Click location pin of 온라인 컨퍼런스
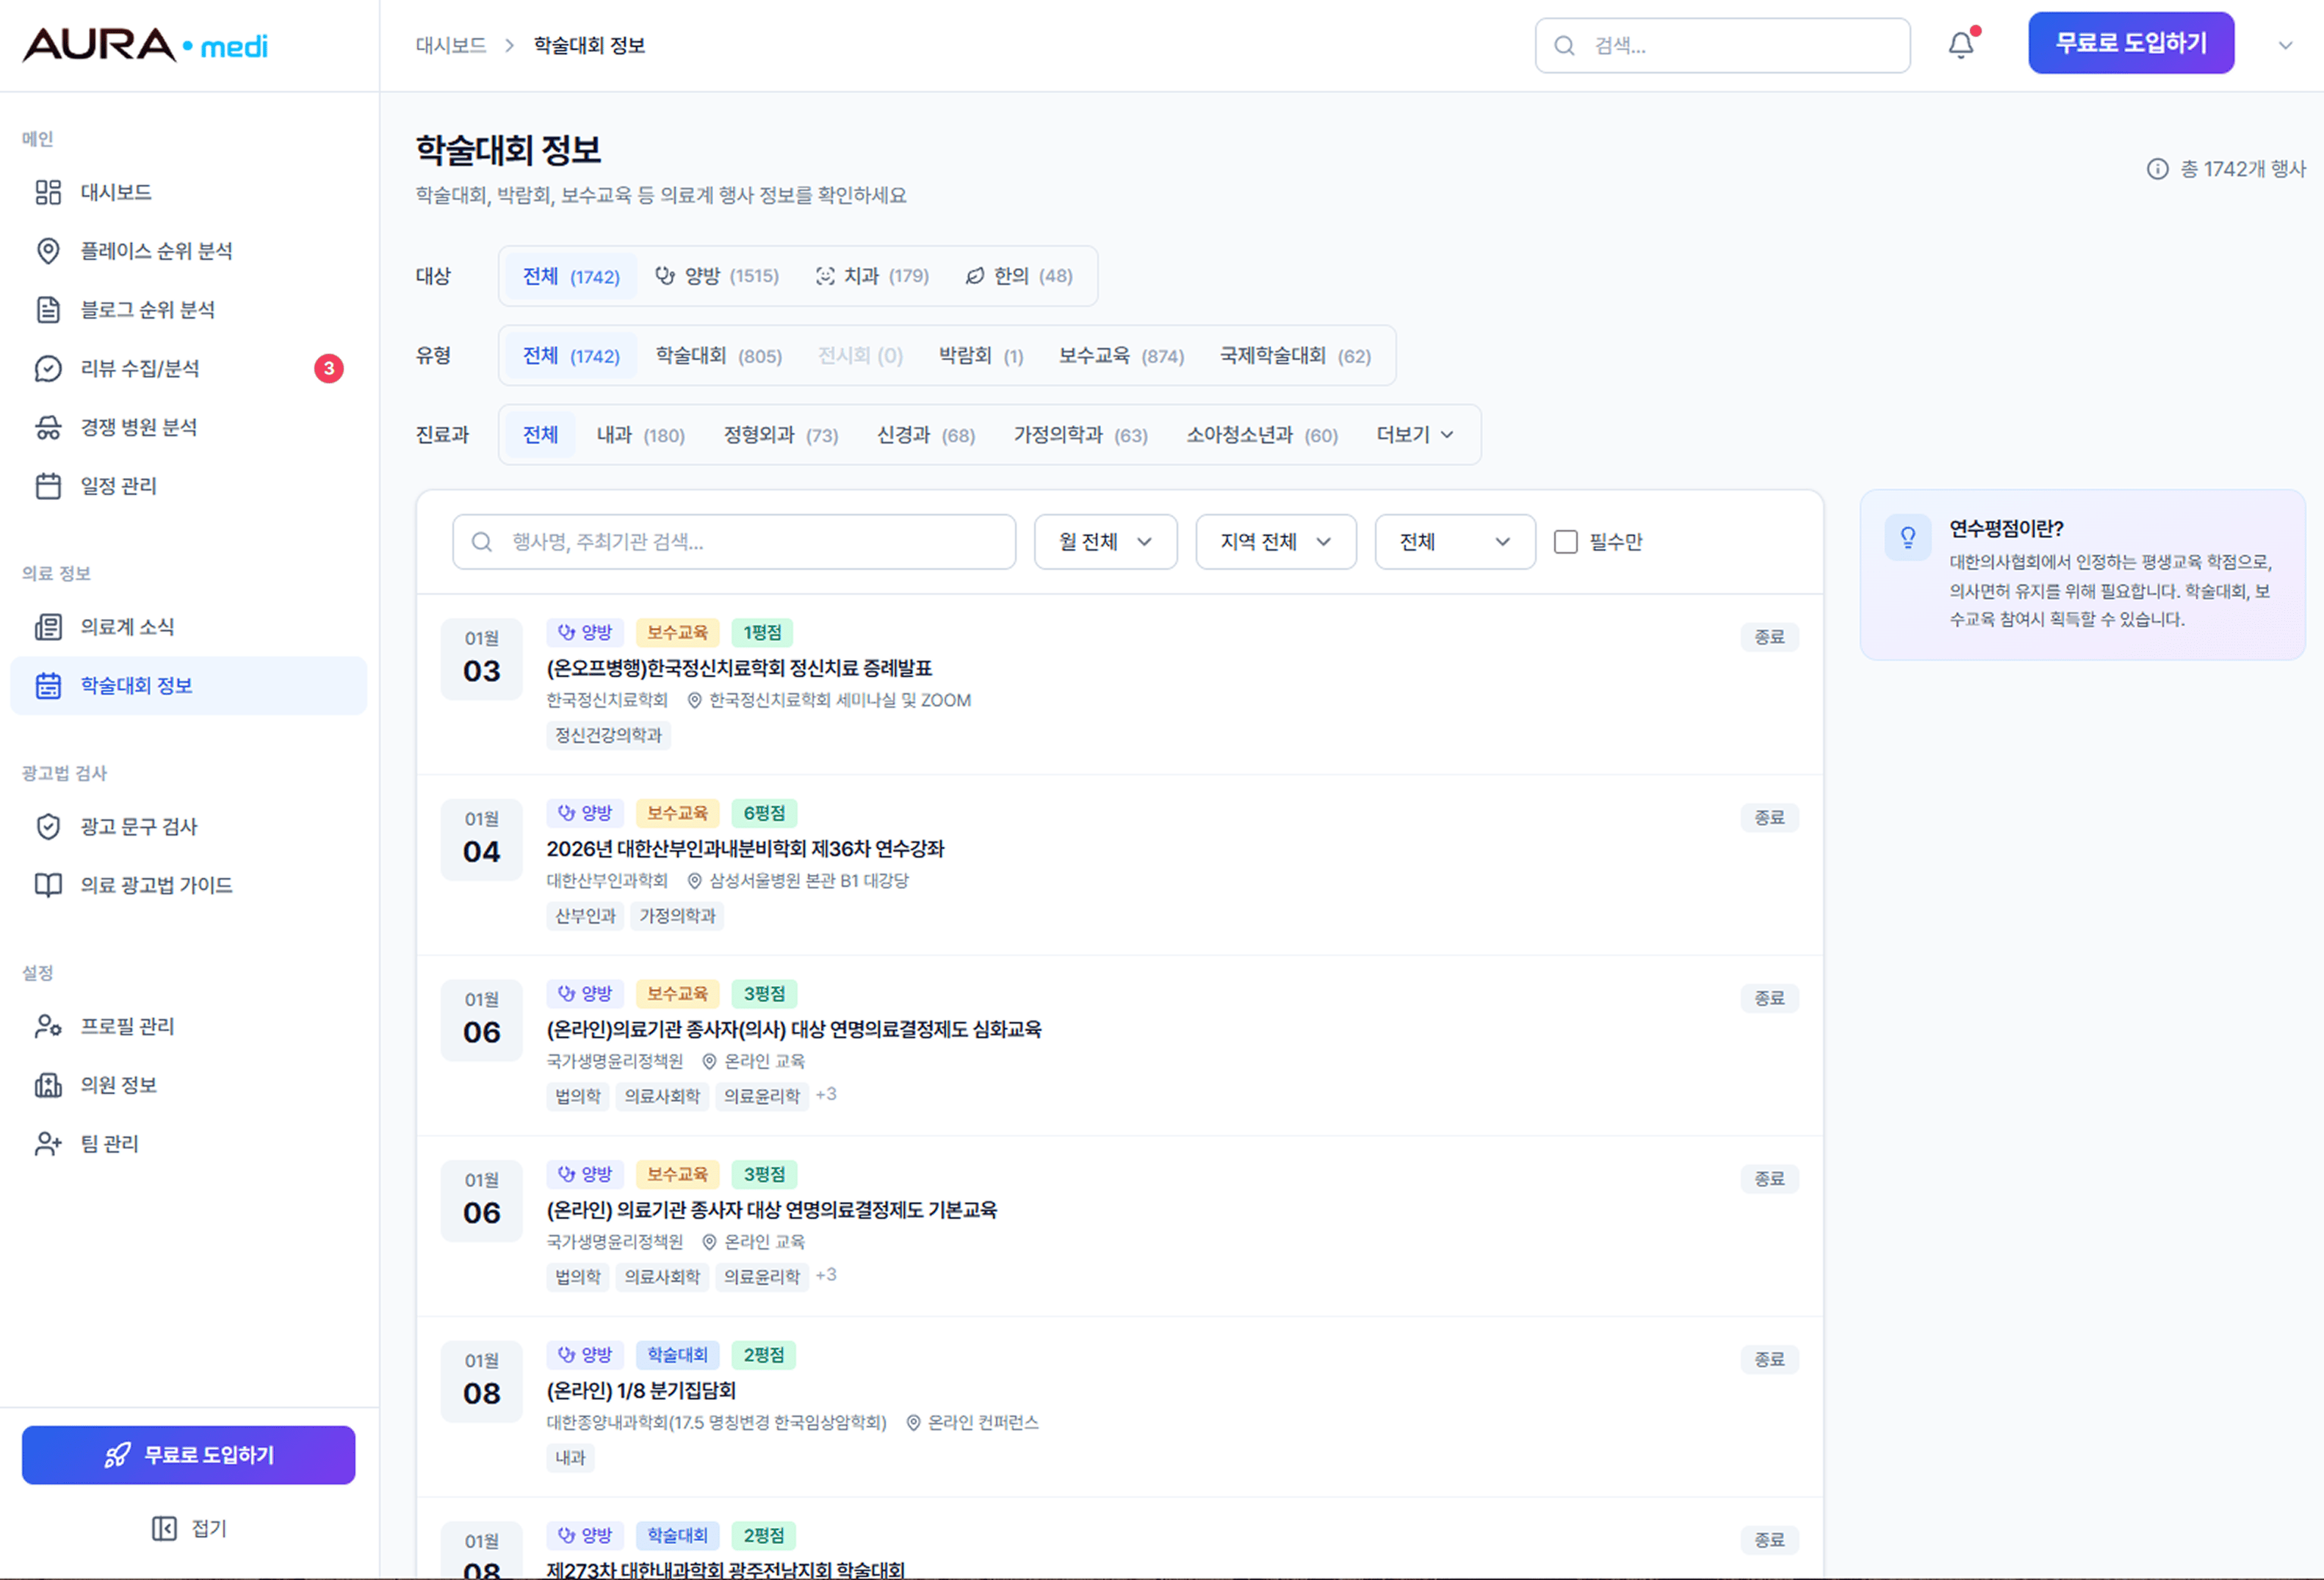This screenshot has width=2324, height=1580. coord(913,1422)
